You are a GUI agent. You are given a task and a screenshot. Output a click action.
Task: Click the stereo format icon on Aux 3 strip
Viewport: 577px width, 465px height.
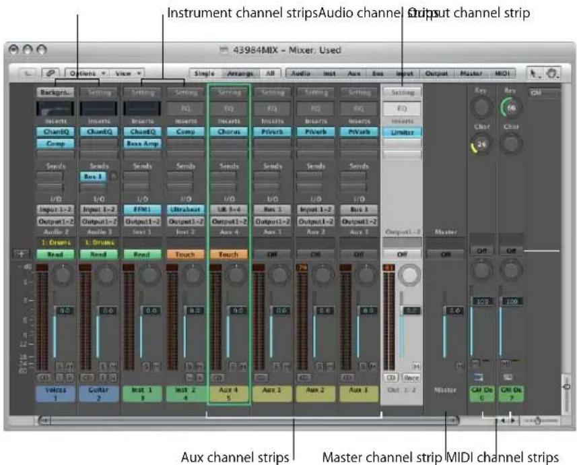point(347,377)
